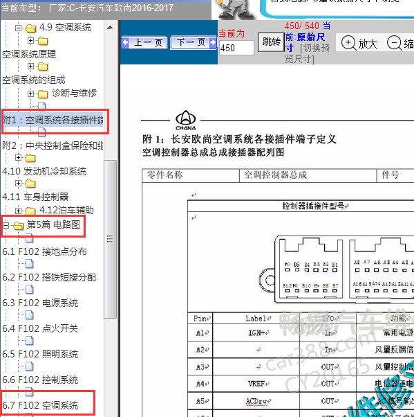Click document icon below 6.2 F102 搭铁短接分配
This screenshot has height=417, width=414.
pyautogui.click(x=30, y=290)
